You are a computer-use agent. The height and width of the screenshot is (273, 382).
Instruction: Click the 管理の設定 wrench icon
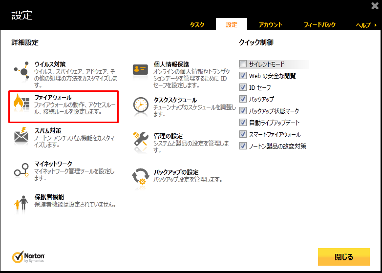click(141, 140)
